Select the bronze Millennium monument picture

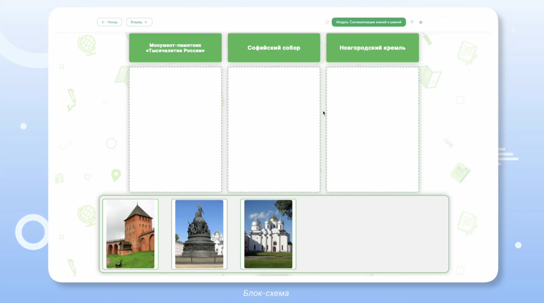[199, 234]
